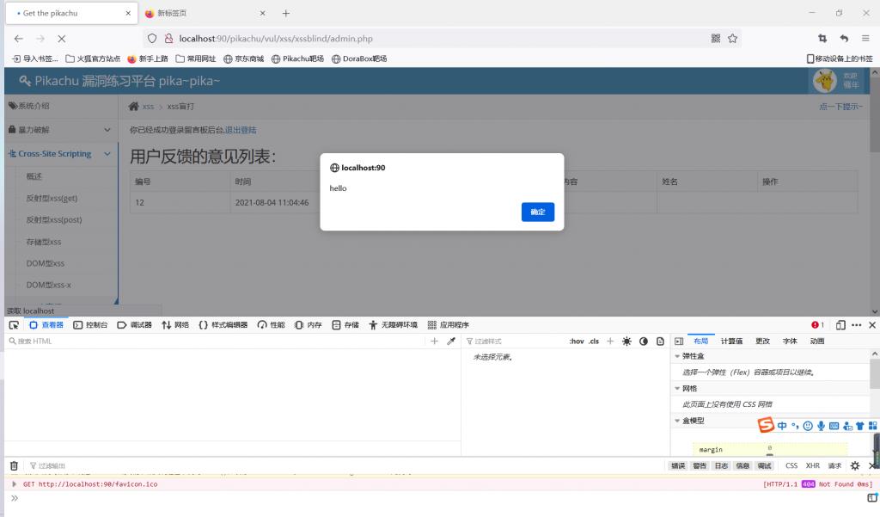Toggle the light color scheme simulation icon
This screenshot has width=880, height=517.
click(x=626, y=342)
